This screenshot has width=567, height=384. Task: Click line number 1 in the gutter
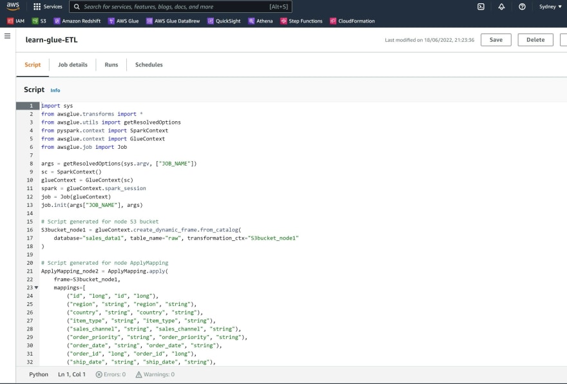click(31, 106)
